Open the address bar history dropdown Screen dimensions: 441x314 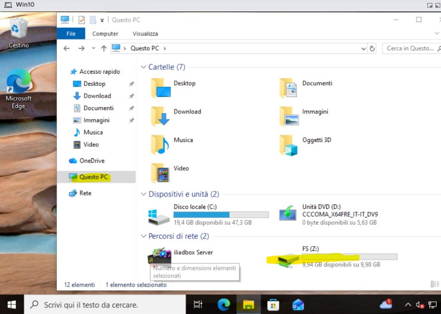point(363,48)
